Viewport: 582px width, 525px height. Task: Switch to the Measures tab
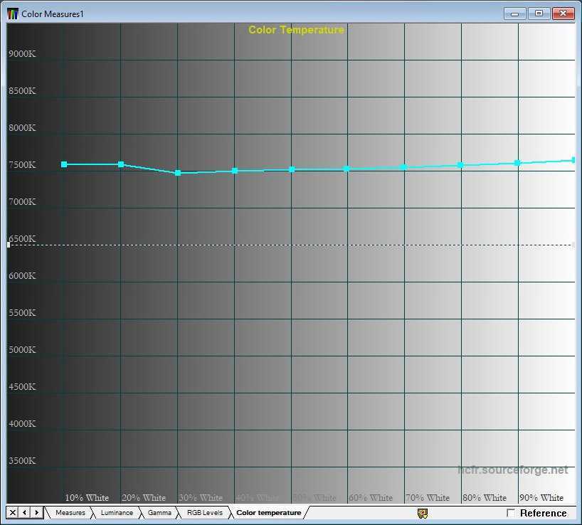[x=70, y=513]
